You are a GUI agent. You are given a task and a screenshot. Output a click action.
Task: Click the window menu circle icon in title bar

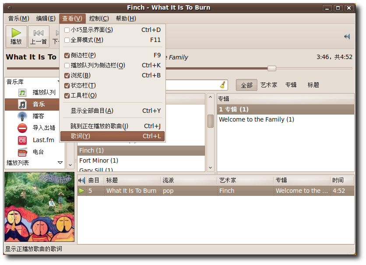pos(10,8)
